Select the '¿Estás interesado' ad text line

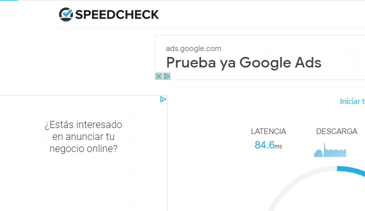(x=83, y=124)
